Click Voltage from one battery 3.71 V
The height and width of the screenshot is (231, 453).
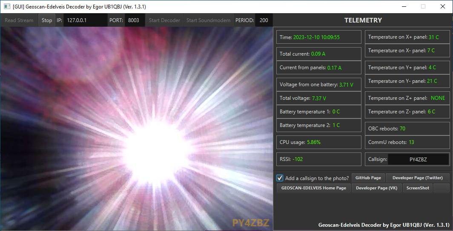(346, 85)
